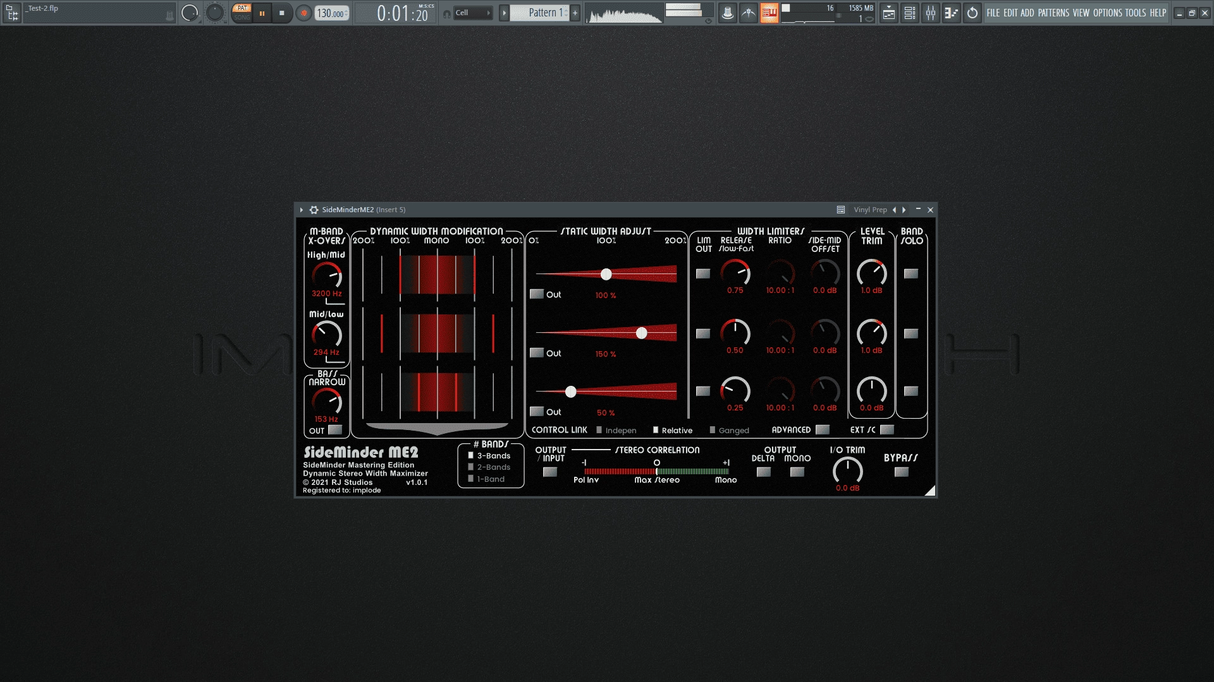Viewport: 1214px width, 682px height.
Task: Open the Channel rack icon
Action: click(910, 13)
